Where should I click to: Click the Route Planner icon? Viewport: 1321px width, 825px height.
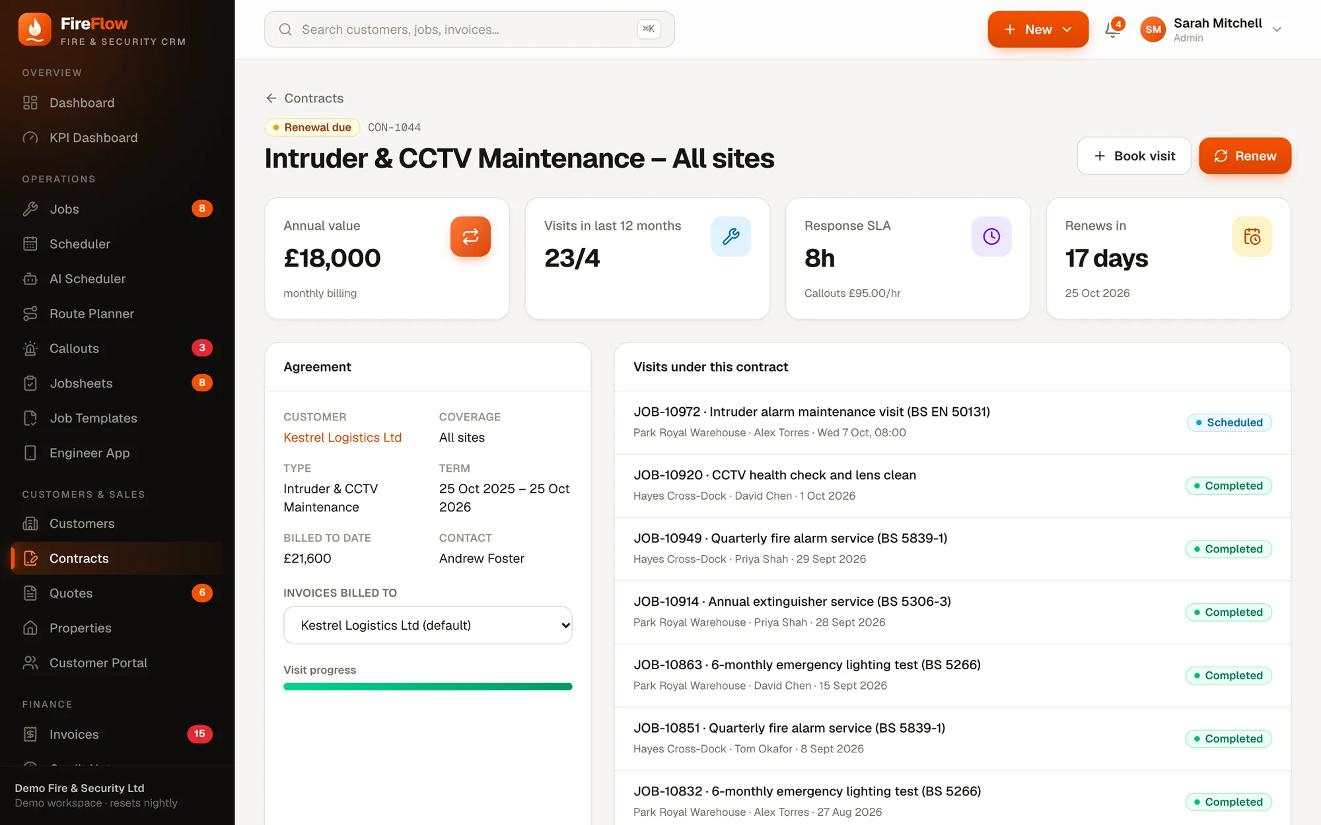pos(30,314)
